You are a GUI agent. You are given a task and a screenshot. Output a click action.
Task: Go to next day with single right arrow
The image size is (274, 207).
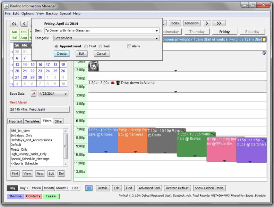coord(207,23)
